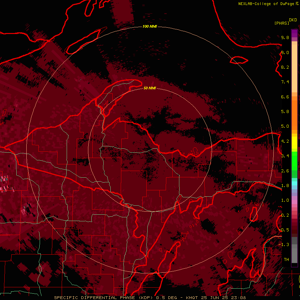
Task: Select the 8.2 legend value
Action: pos(285,67)
